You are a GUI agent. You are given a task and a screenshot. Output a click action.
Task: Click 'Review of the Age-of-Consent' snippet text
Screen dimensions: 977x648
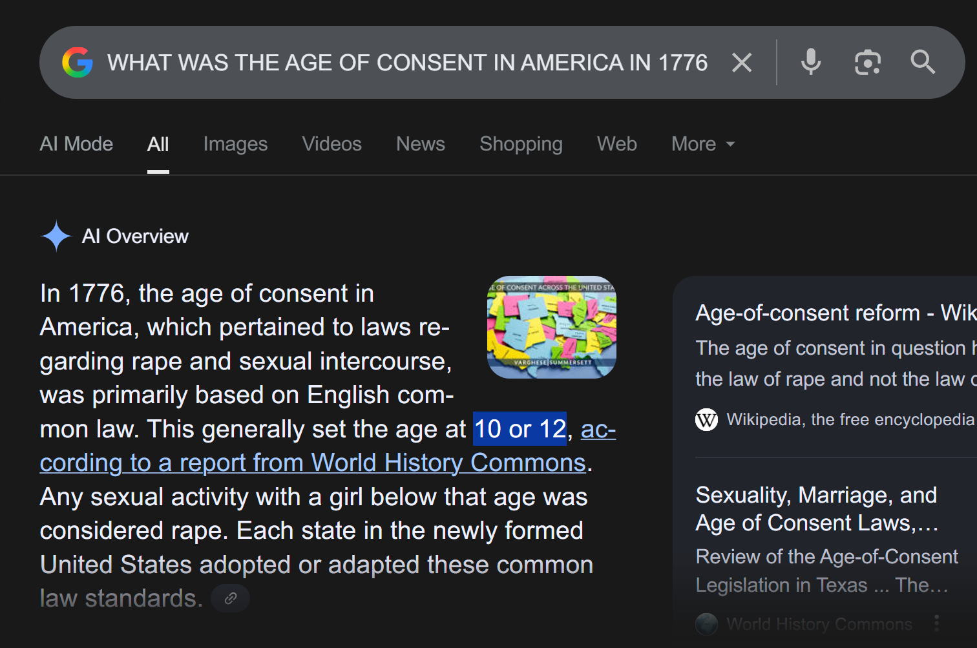click(x=827, y=556)
